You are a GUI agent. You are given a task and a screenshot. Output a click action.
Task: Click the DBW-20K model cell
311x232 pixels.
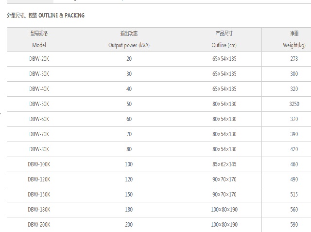click(x=39, y=59)
